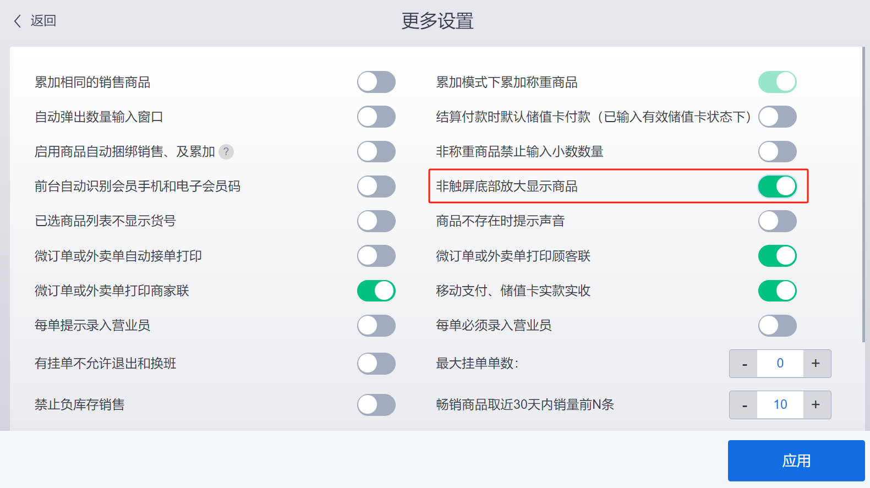Enable 禁止负库存销售 switch
This screenshot has height=488, width=870.
tap(376, 405)
